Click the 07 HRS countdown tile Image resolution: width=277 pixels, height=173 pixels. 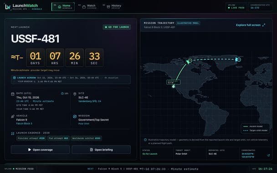click(55, 58)
